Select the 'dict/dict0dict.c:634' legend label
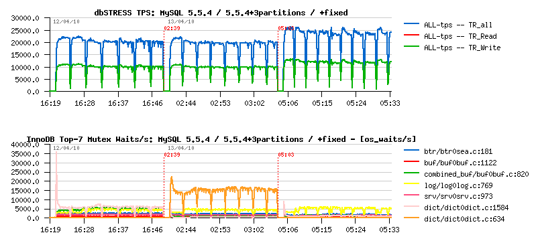Image resolution: width=538 pixels, height=245 pixels. (464, 220)
